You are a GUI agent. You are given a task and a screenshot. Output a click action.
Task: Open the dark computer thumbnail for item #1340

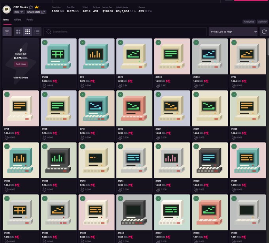tap(134, 212)
